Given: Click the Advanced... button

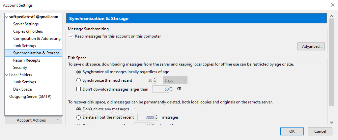Looking at the screenshot, I should point(311,46).
